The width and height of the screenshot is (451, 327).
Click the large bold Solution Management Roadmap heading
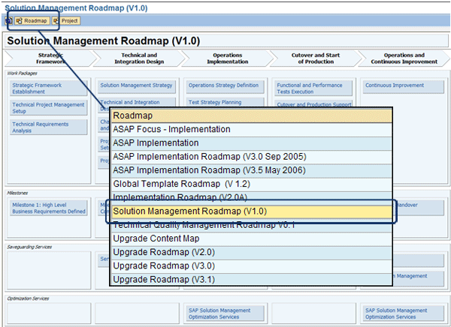coord(104,40)
